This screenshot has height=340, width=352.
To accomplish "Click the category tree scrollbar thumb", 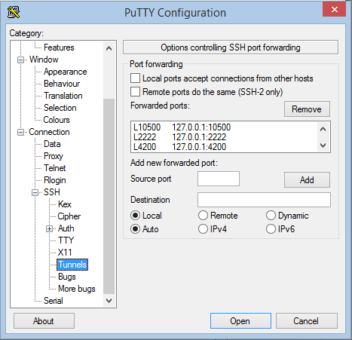I will [109, 196].
